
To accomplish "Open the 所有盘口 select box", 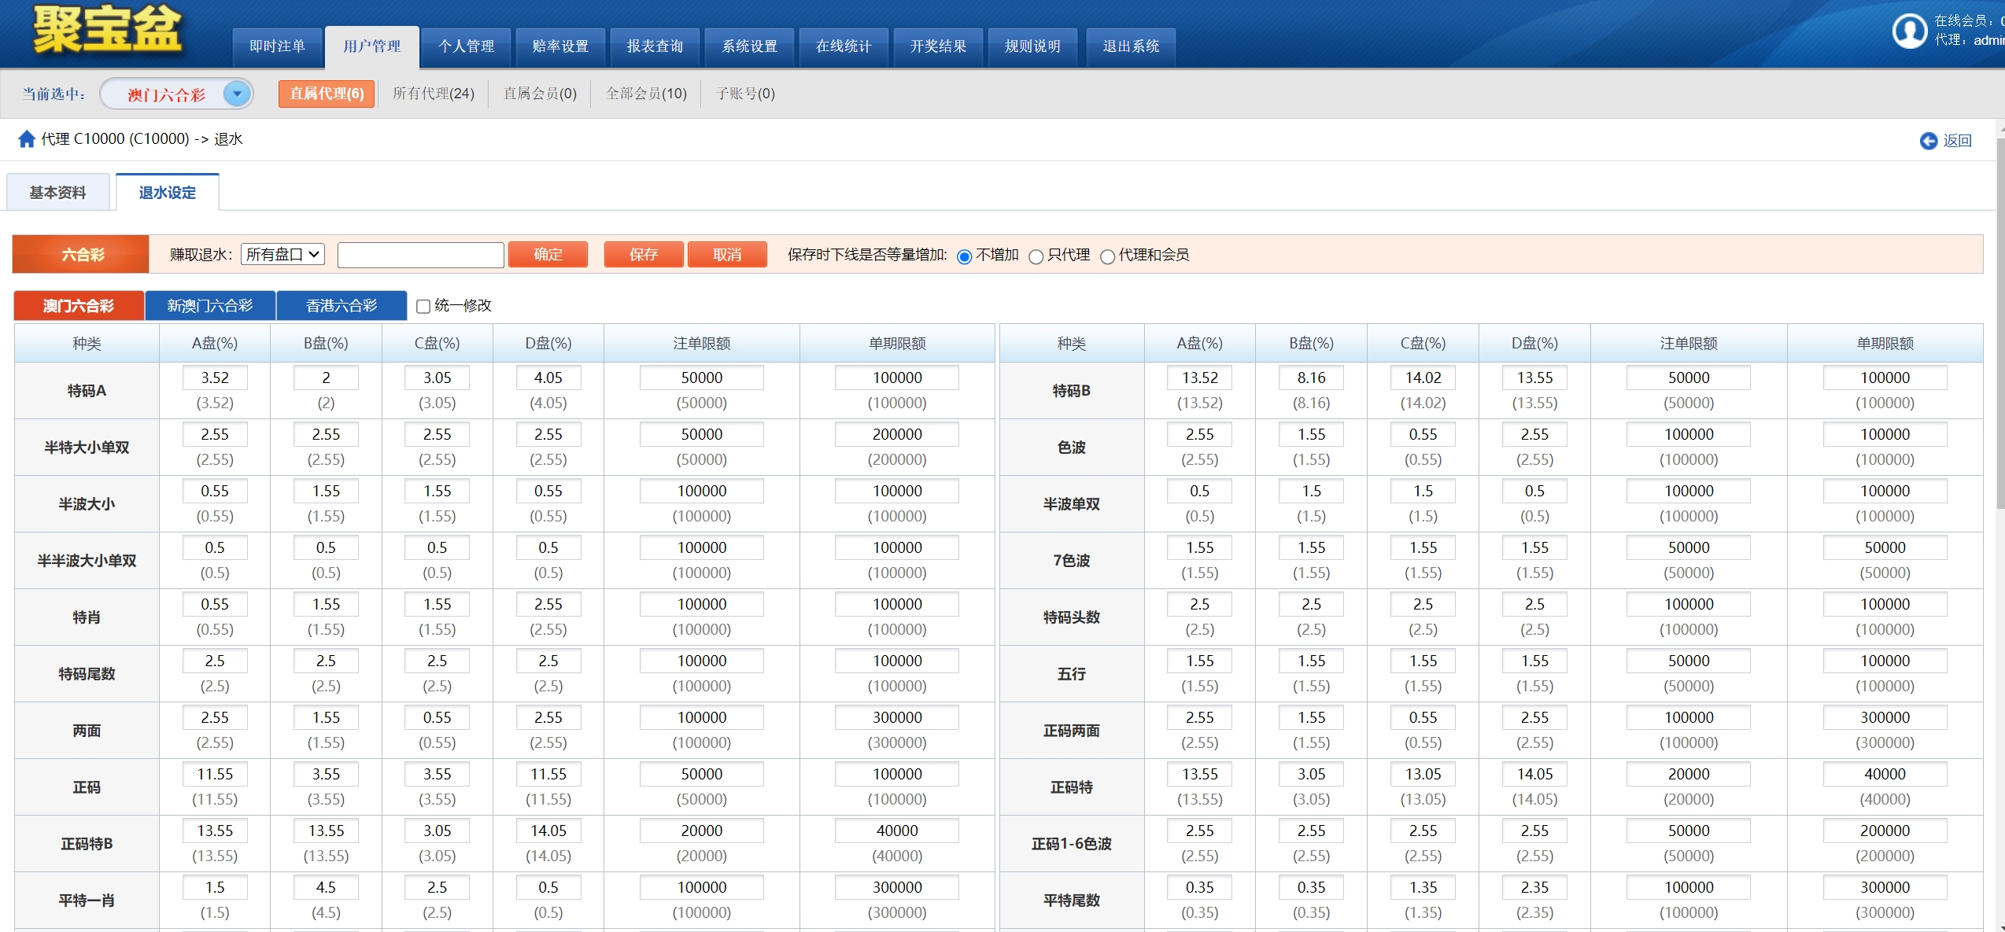I will click(x=282, y=254).
